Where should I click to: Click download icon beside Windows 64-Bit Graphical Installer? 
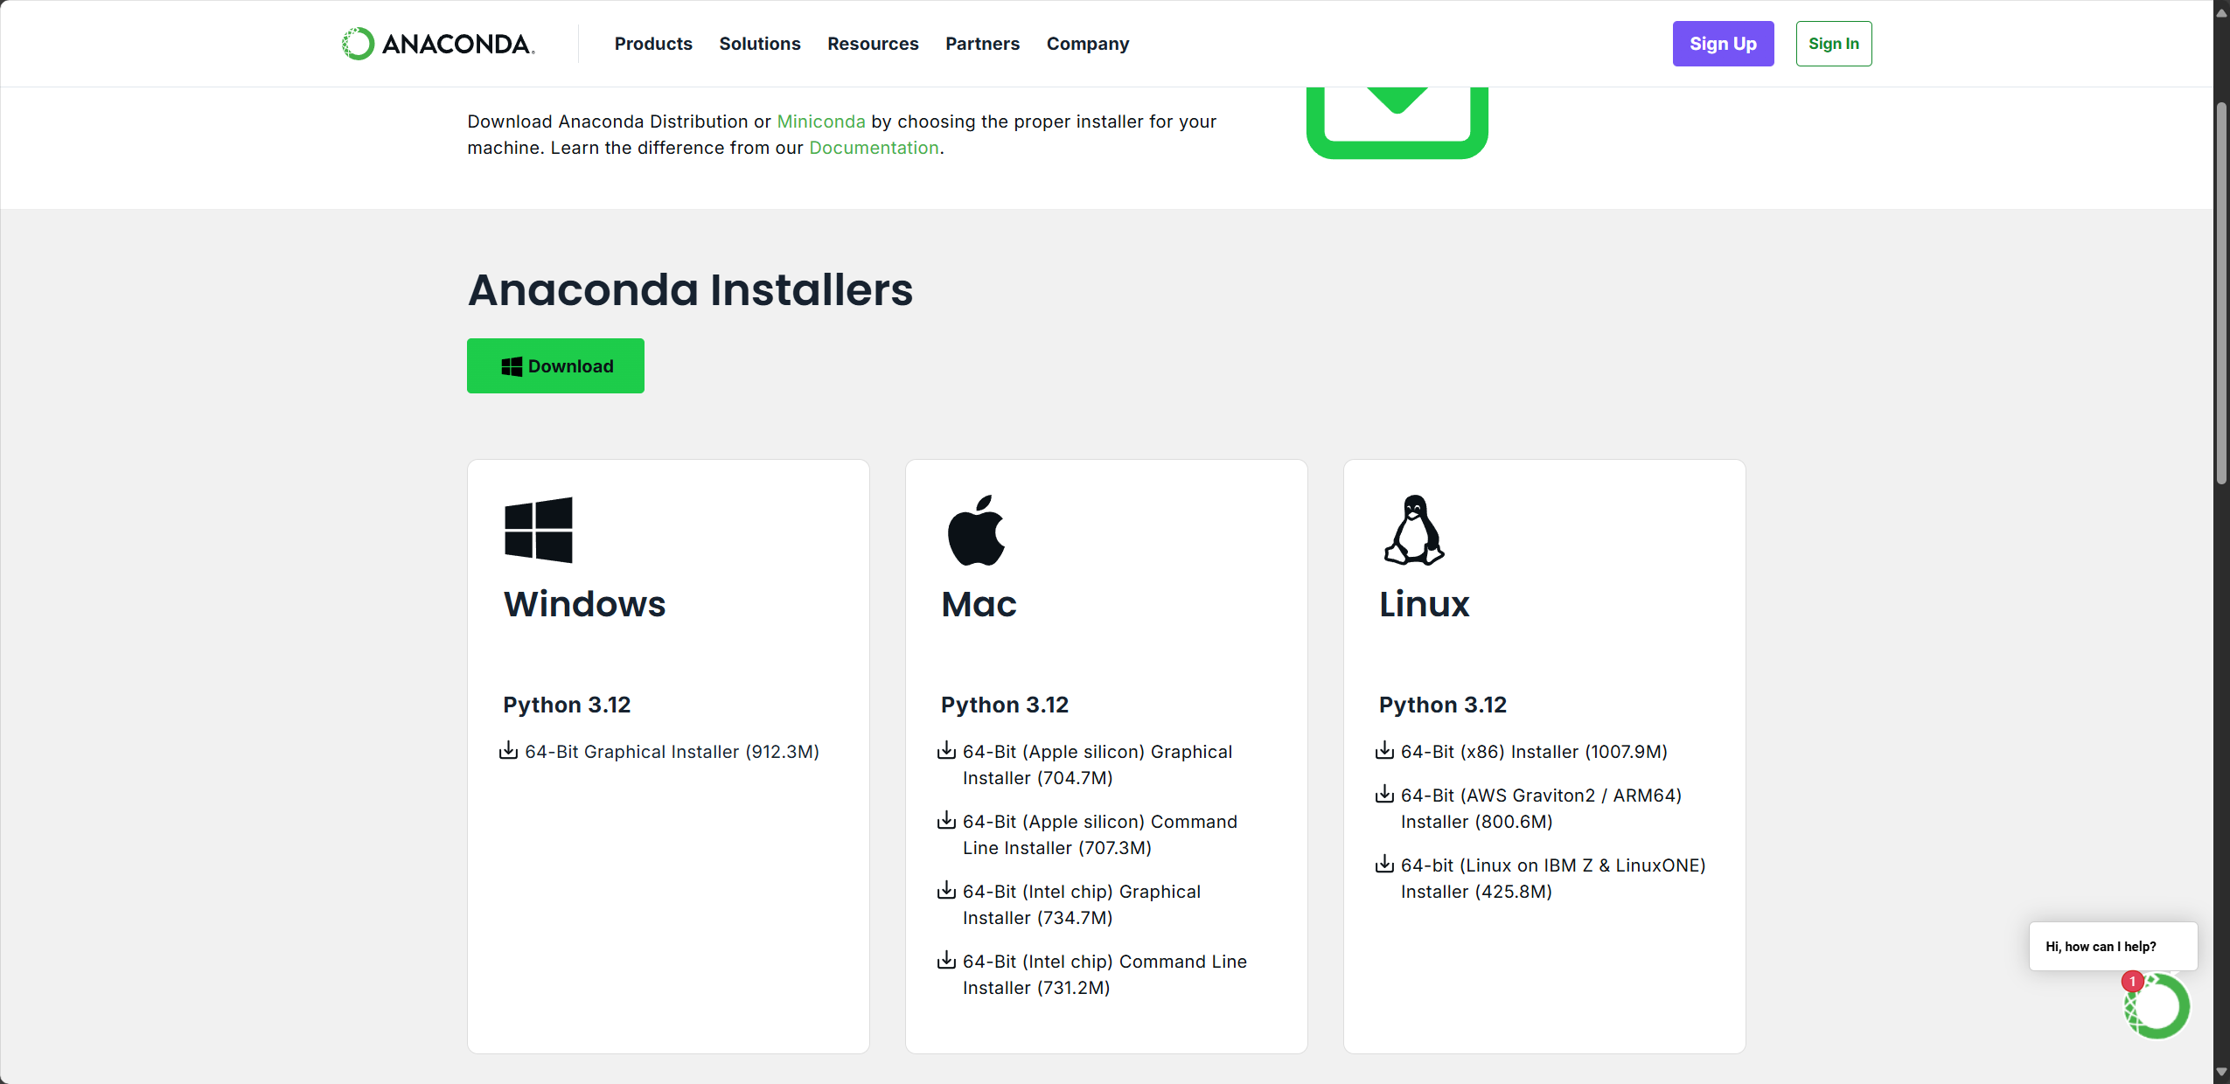[x=508, y=751]
